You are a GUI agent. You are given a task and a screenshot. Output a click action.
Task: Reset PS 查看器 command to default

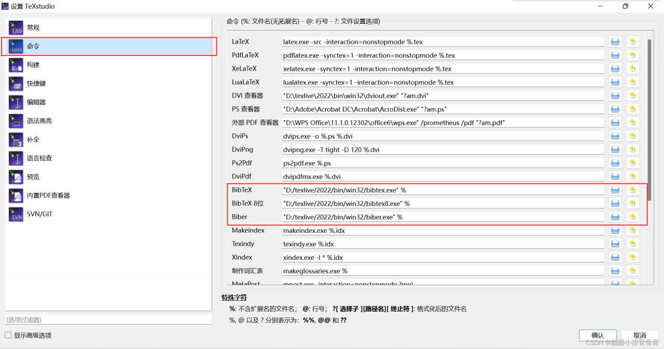point(632,109)
